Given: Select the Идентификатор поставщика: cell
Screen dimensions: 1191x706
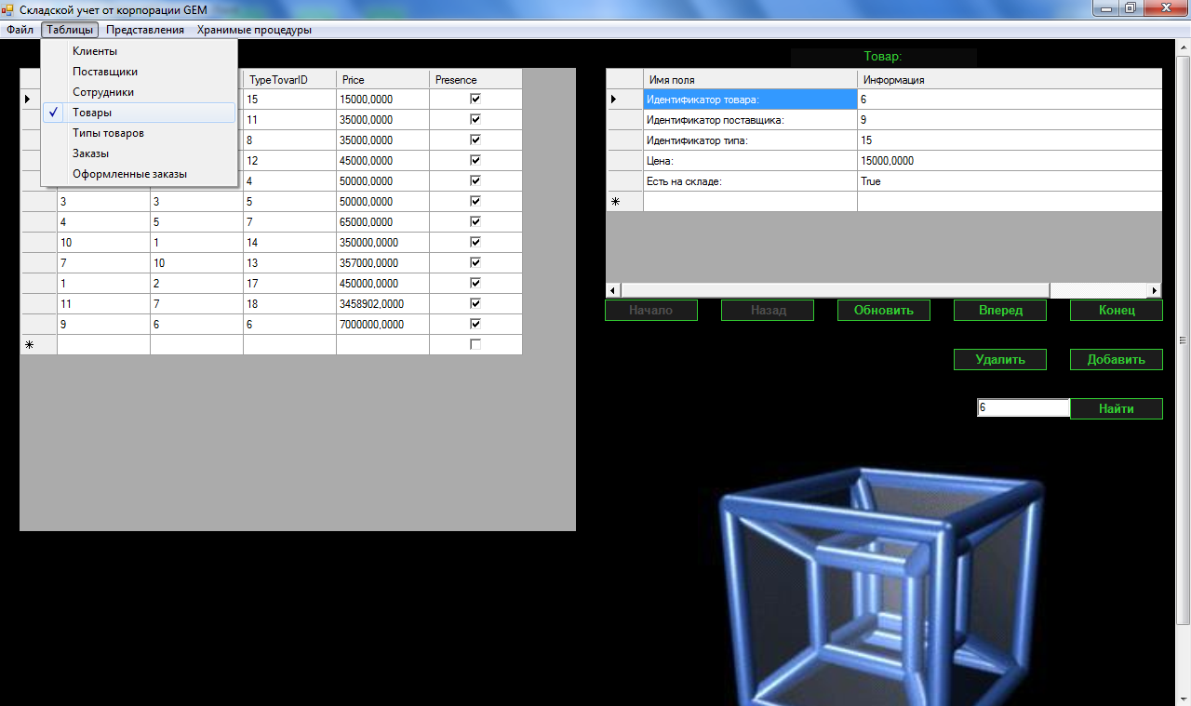Looking at the screenshot, I should (750, 120).
